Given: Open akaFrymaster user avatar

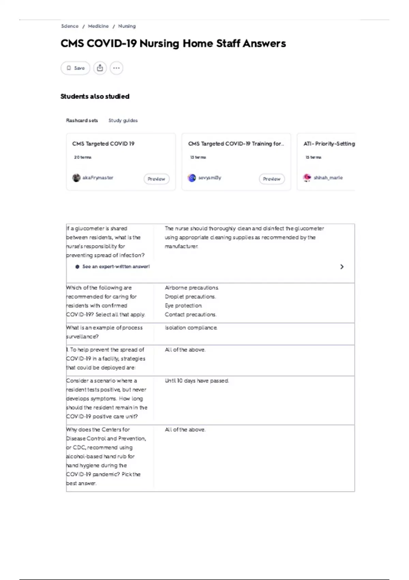Looking at the screenshot, I should click(76, 178).
